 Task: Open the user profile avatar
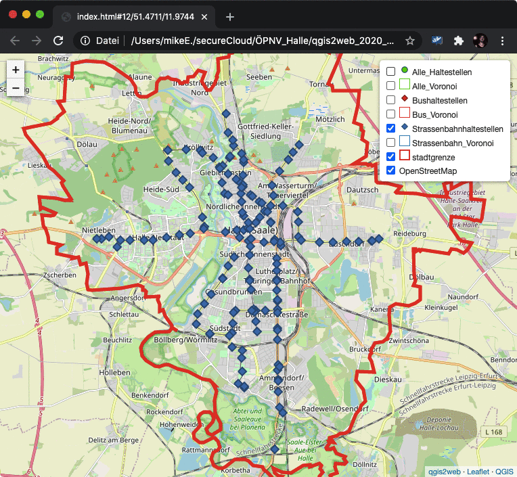coord(480,41)
